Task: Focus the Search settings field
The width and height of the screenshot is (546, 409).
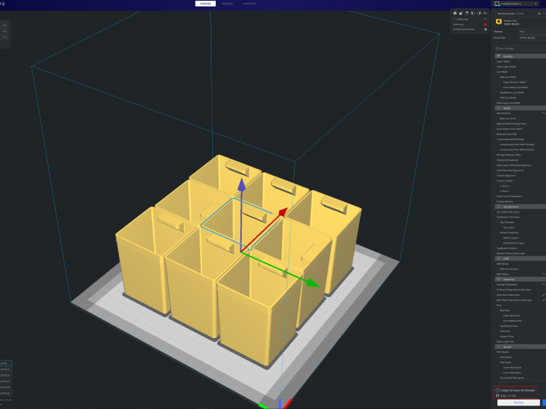Action: (x=520, y=48)
